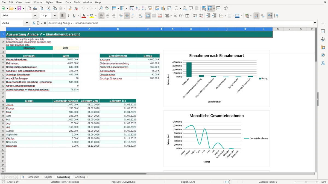Toggle Wrap Text button
The width and height of the screenshot is (328, 184).
pos(140,16)
